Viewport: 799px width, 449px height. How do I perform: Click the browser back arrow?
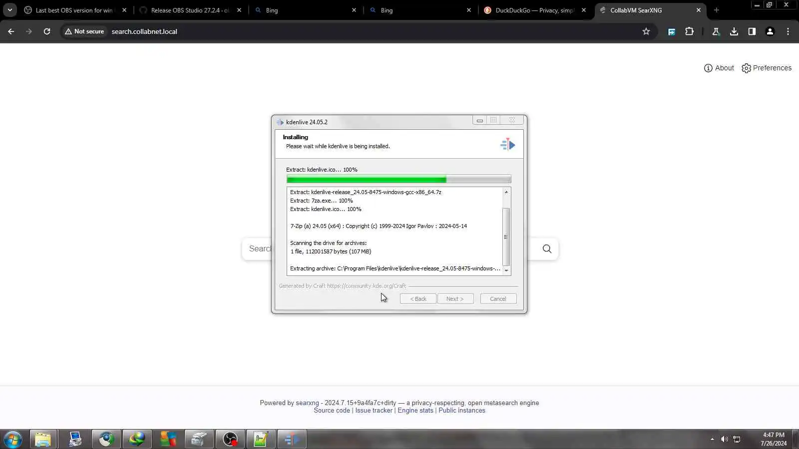point(11,31)
